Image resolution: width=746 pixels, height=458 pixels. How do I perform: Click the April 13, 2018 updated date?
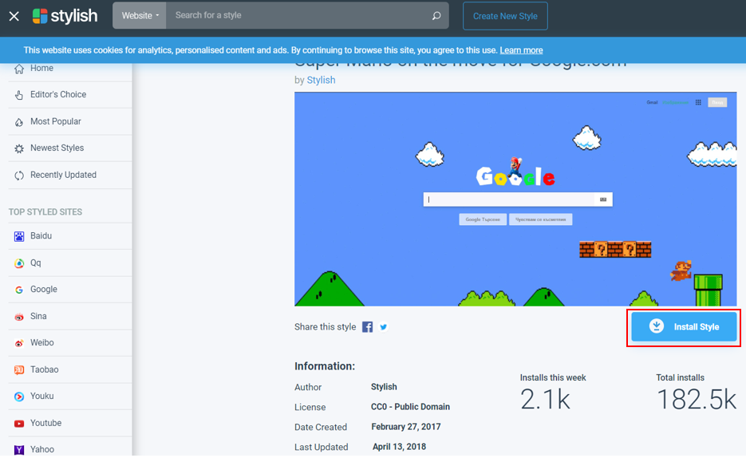(x=399, y=447)
